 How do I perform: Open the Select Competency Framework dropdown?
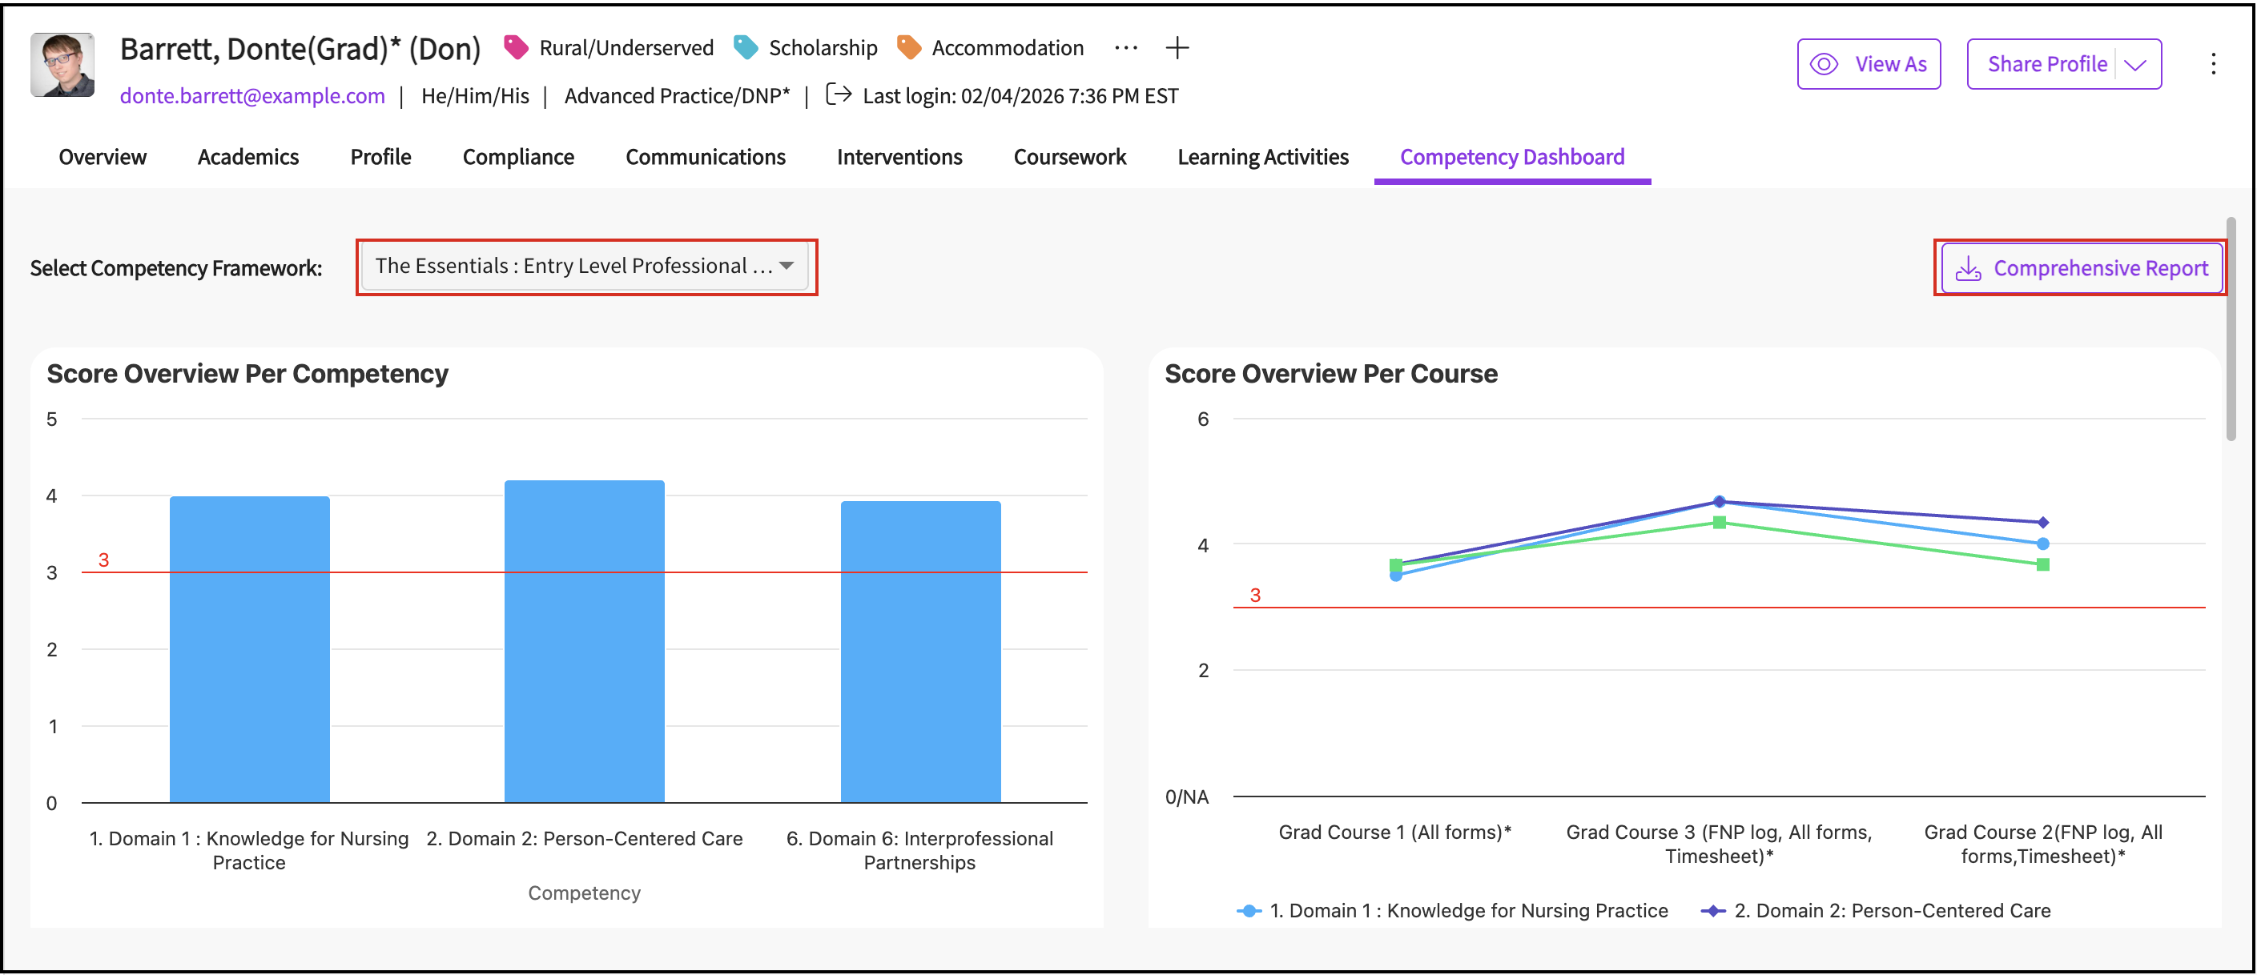click(x=585, y=267)
